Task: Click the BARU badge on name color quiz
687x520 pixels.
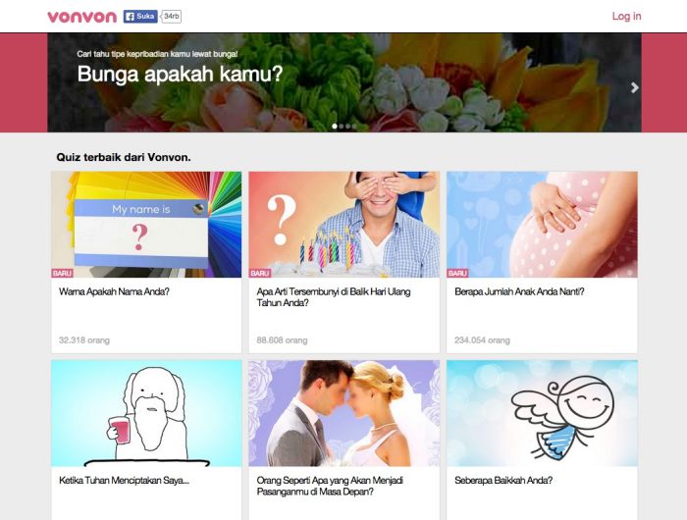Action: pyautogui.click(x=62, y=273)
